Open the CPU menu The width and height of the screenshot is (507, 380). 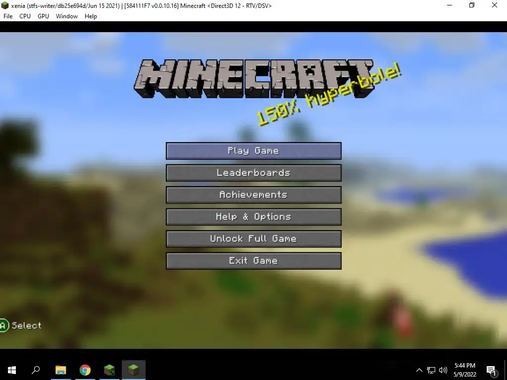[25, 16]
